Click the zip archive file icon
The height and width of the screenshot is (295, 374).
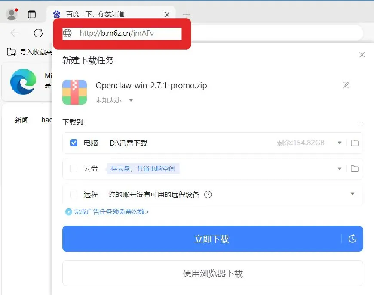click(x=74, y=92)
